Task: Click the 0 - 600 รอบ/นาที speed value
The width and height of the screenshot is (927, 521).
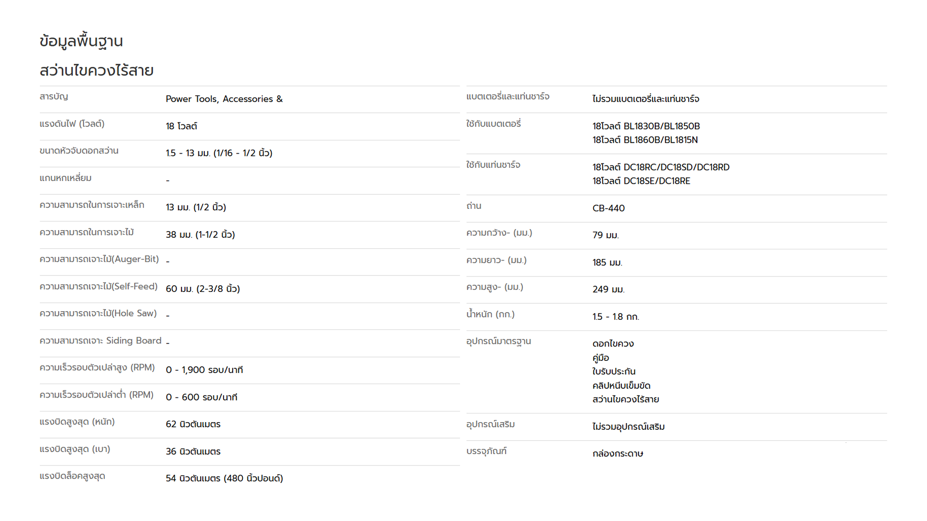Action: (201, 397)
